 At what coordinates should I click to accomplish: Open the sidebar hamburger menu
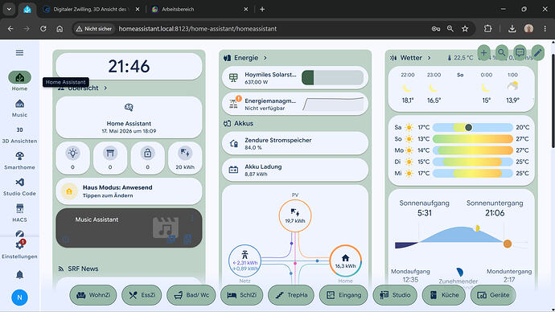(19, 53)
